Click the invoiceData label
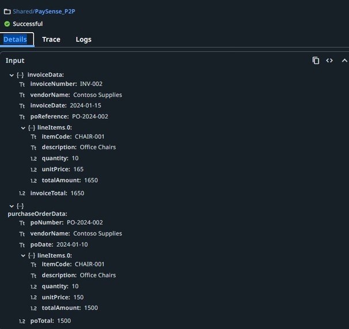This screenshot has height=329, width=349. coord(45,75)
